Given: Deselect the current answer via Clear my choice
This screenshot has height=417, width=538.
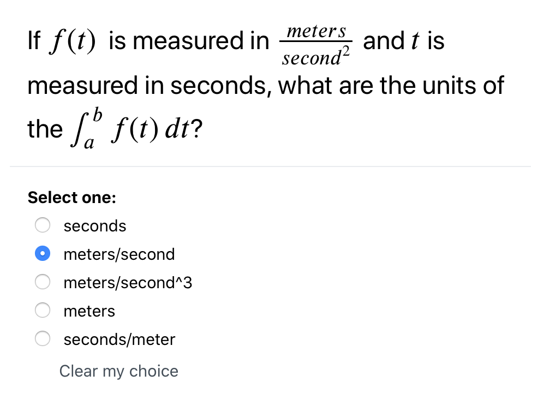Looking at the screenshot, I should pos(118,371).
